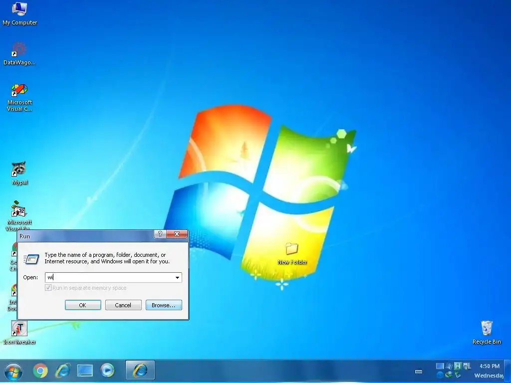Click the 4:50 PM taskbar clock
511x383 pixels.
[489, 366]
